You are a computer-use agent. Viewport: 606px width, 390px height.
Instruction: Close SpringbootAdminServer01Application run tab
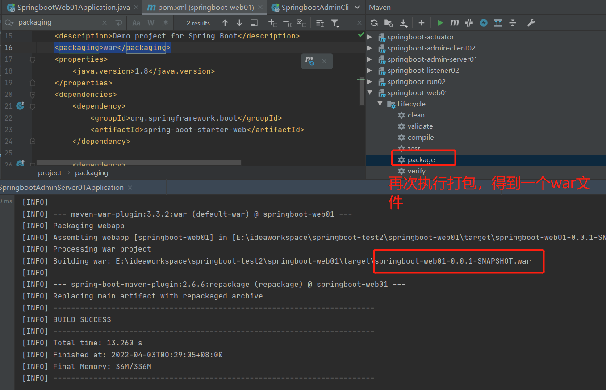pyautogui.click(x=130, y=188)
